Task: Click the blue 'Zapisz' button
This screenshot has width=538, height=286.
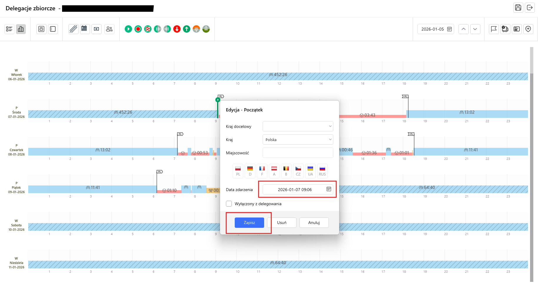Action: tap(249, 223)
